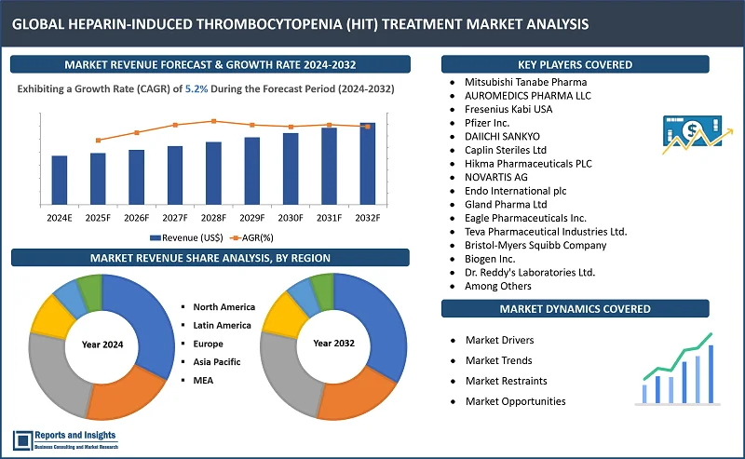Click the 2026F axis label
This screenshot has width=745, height=459.
tap(136, 218)
